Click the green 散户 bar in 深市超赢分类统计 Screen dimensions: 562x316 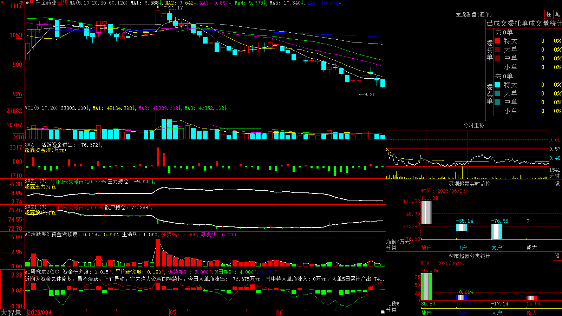pyautogui.click(x=426, y=287)
